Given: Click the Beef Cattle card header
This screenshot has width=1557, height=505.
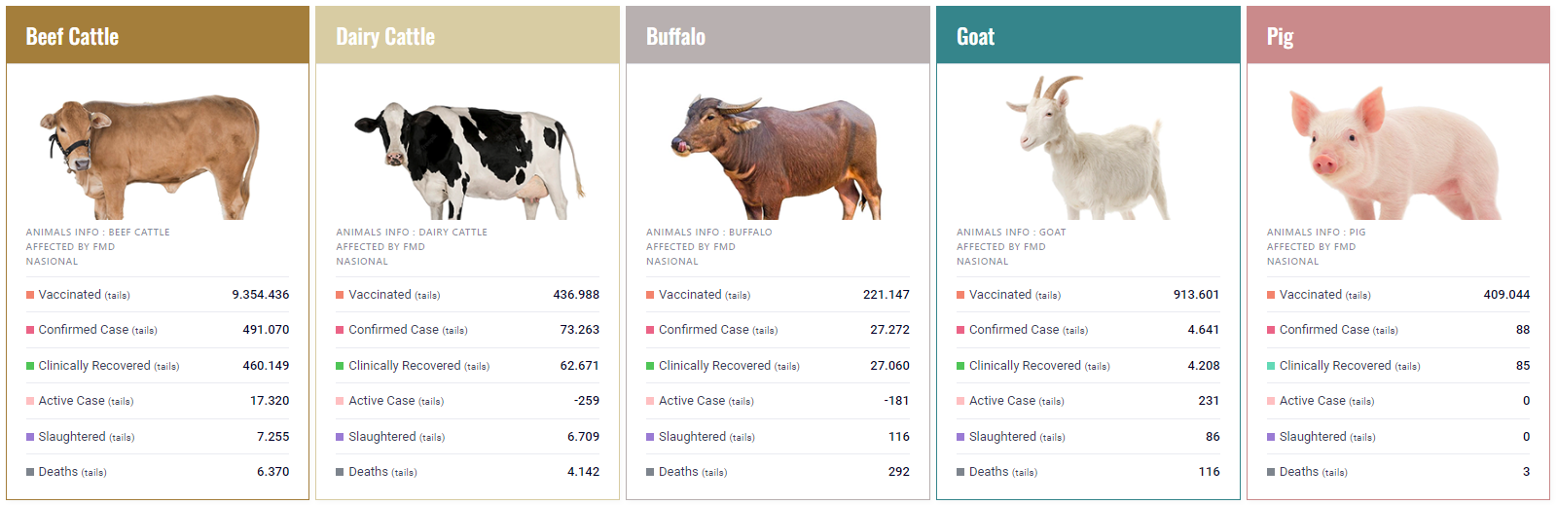Looking at the screenshot, I should click(x=158, y=36).
